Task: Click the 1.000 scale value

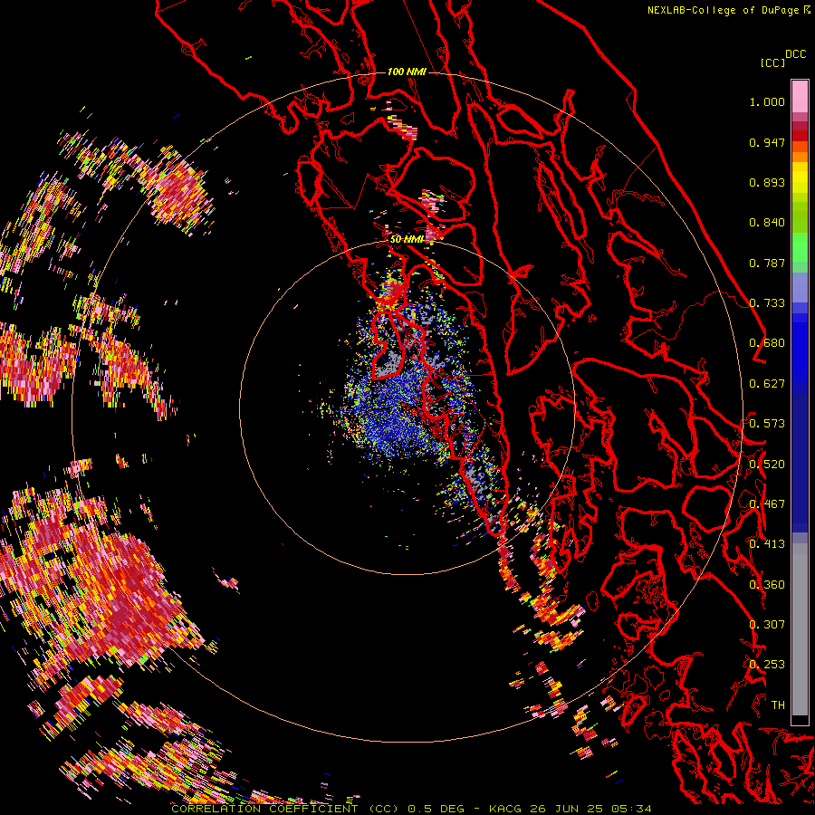Action: point(767,101)
